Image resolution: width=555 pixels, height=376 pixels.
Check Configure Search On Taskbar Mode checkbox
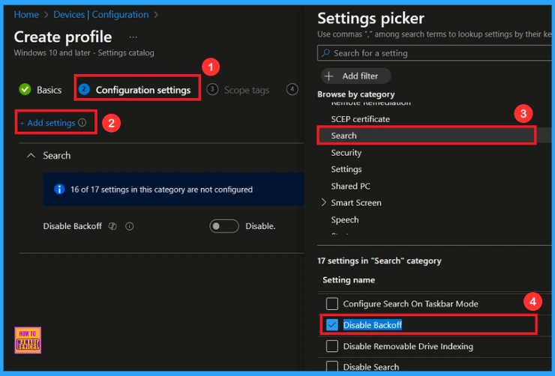[x=332, y=303]
